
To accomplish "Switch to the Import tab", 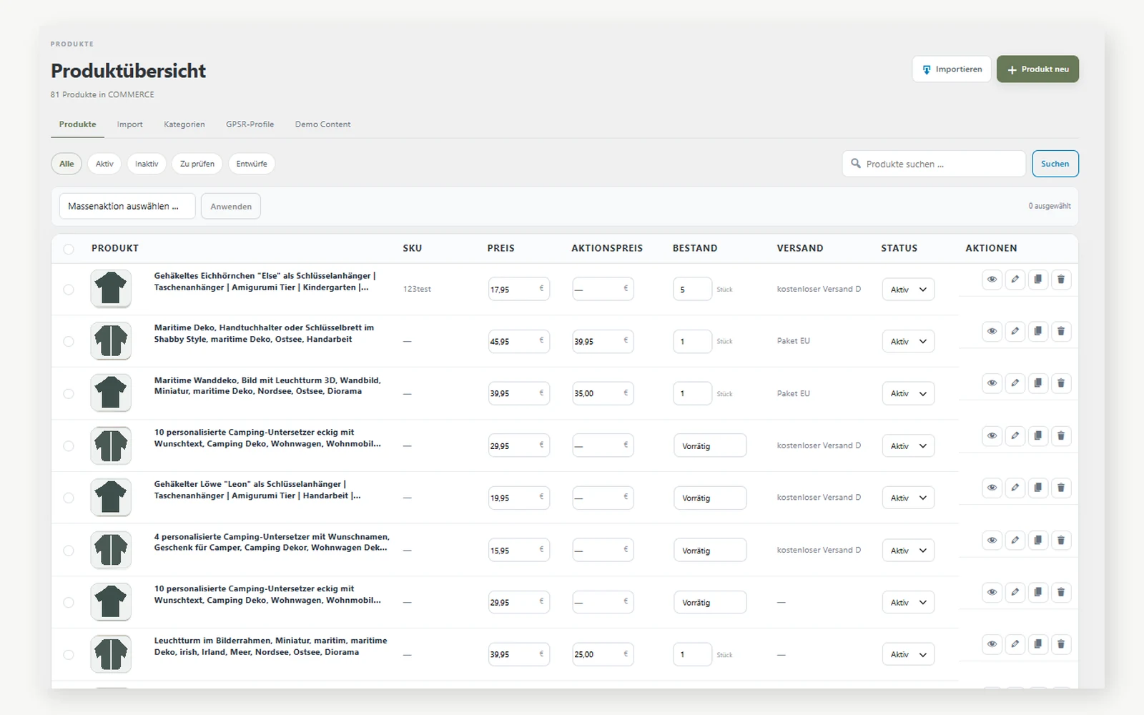I will (129, 124).
